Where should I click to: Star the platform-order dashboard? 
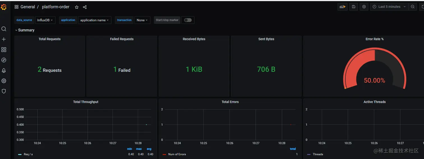77,7
